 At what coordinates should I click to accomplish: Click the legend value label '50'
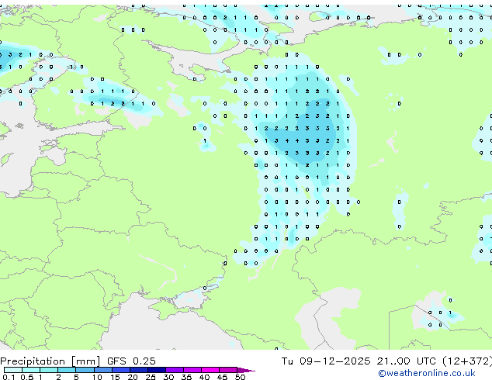coord(240,377)
